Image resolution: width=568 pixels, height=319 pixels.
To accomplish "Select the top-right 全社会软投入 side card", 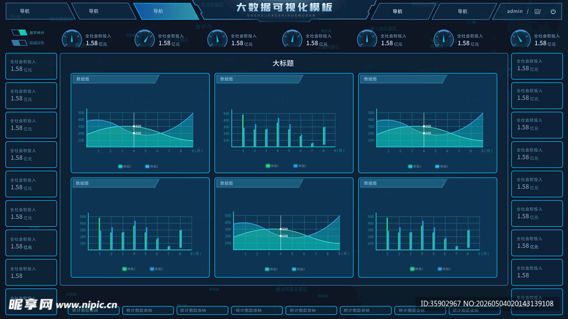I will (x=537, y=66).
